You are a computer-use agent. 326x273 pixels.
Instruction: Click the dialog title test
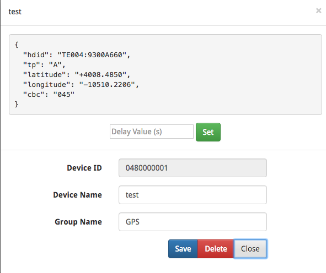tap(15, 12)
